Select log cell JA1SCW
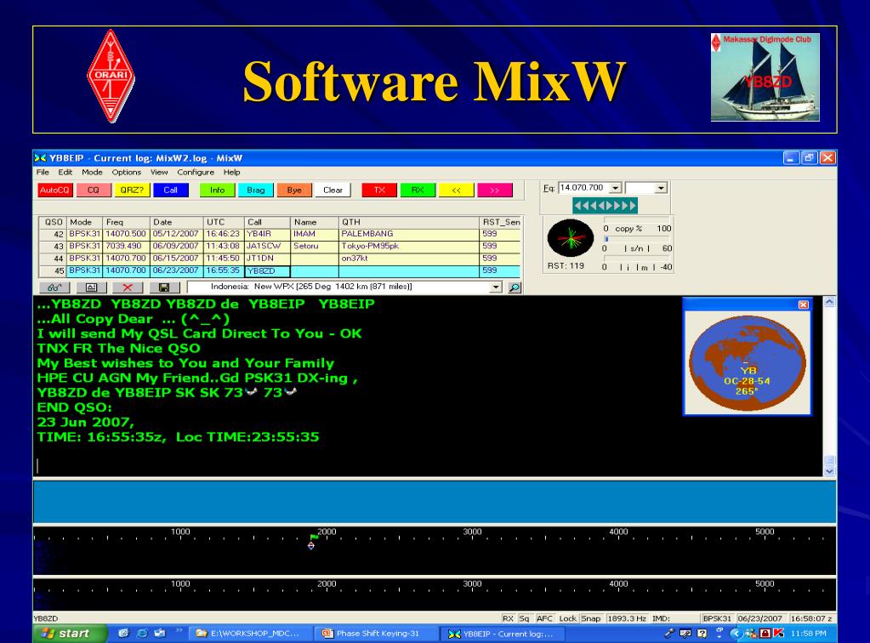The height and width of the screenshot is (643, 870). (x=267, y=247)
